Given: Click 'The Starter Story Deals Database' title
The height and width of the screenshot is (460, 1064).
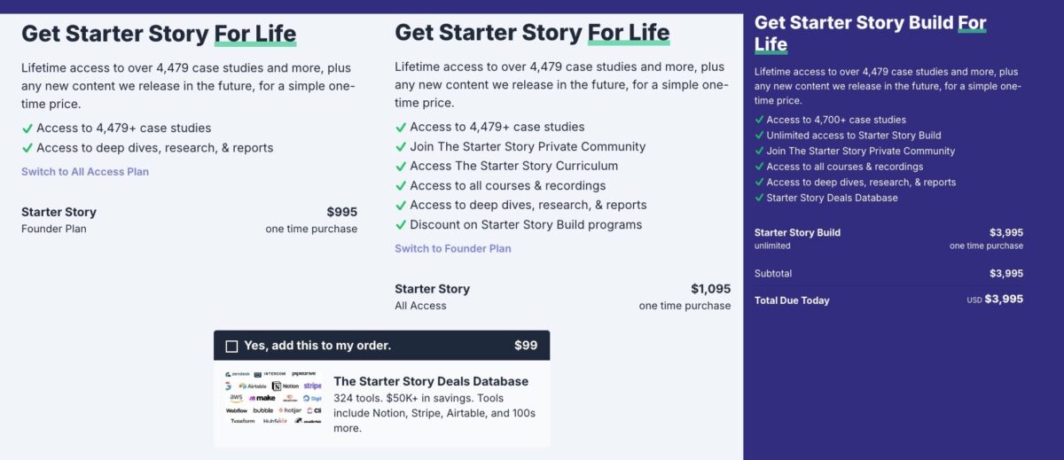Looking at the screenshot, I should click(431, 381).
